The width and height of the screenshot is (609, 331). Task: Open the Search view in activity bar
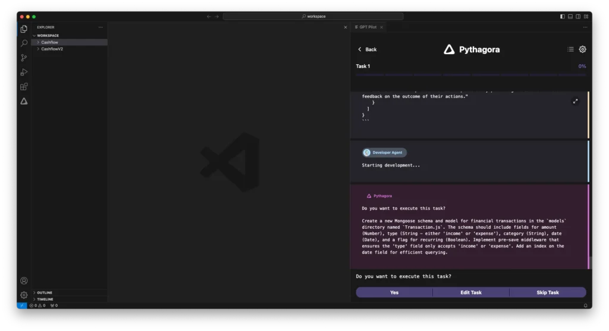pyautogui.click(x=24, y=43)
